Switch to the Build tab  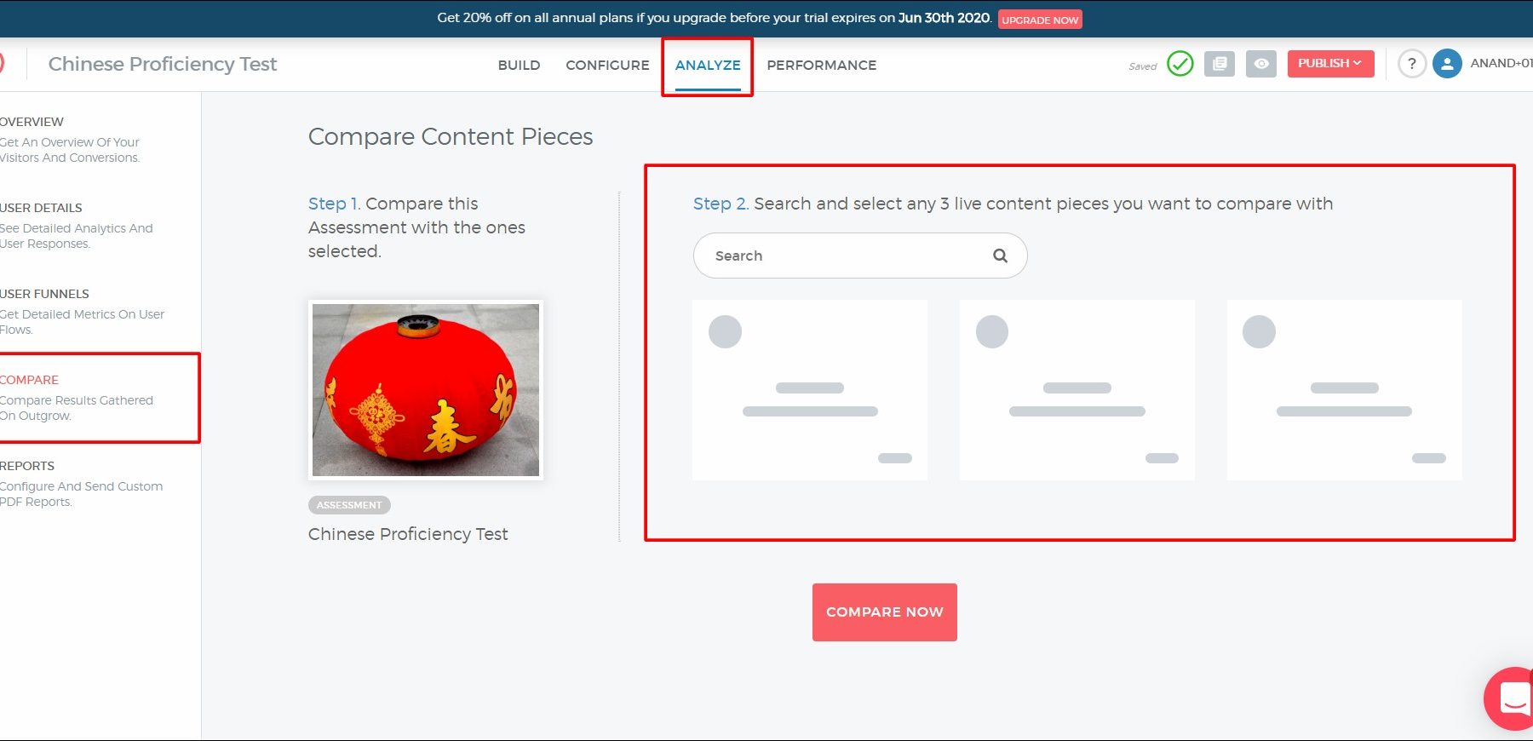[x=519, y=66]
